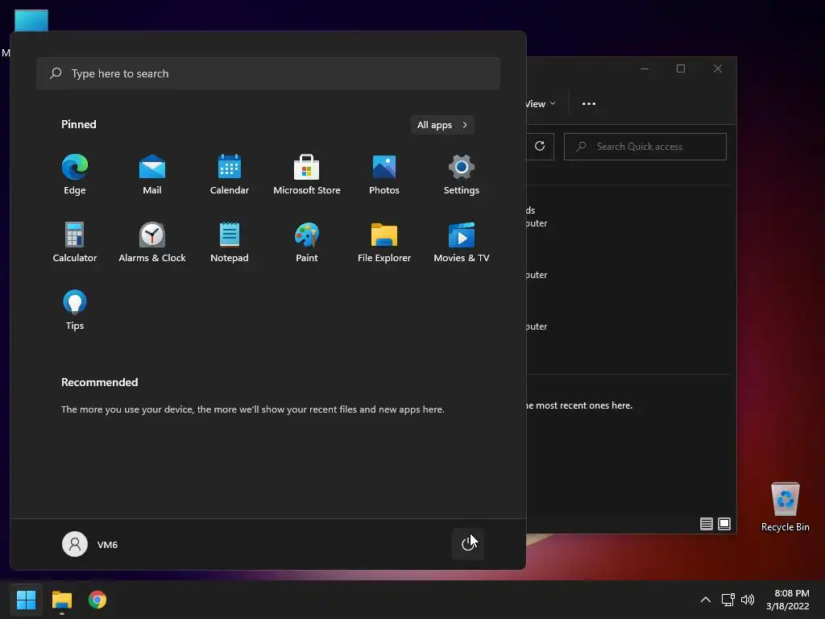Show hidden system tray icons
Viewport: 825px width, 619px height.
coord(706,600)
